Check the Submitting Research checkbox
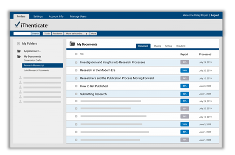The height and width of the screenshot is (155, 235). click(x=76, y=94)
